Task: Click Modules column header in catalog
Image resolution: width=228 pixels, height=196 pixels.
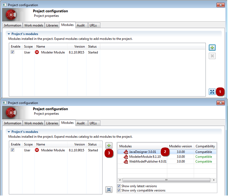Action: (142, 147)
